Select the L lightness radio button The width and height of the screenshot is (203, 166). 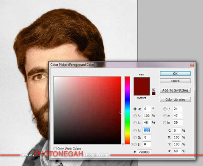point(165,109)
